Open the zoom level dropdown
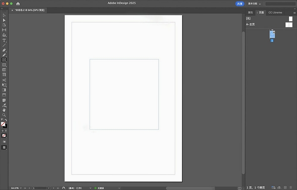297x190 pixels. [x=21, y=188]
